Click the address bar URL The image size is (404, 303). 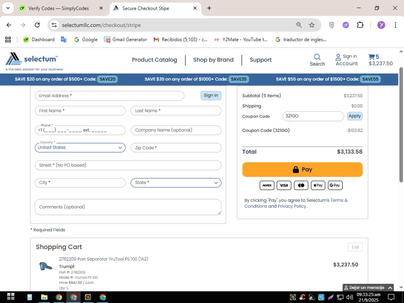(x=101, y=25)
